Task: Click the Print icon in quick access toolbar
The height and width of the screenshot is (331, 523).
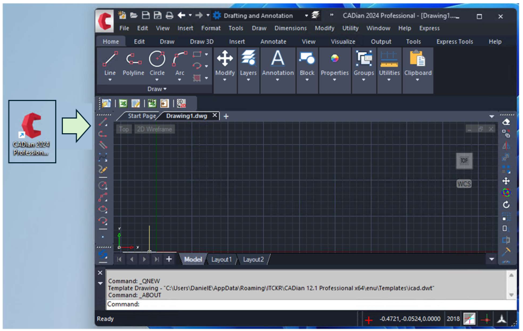Action: click(169, 15)
